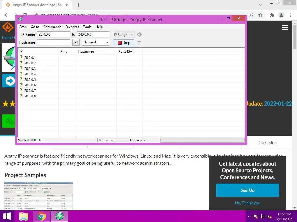Open File Explorer from taskbar
297x222 pixels.
click(23, 216)
